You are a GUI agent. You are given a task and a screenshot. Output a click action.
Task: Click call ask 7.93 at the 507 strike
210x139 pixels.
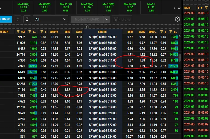tap(79, 37)
